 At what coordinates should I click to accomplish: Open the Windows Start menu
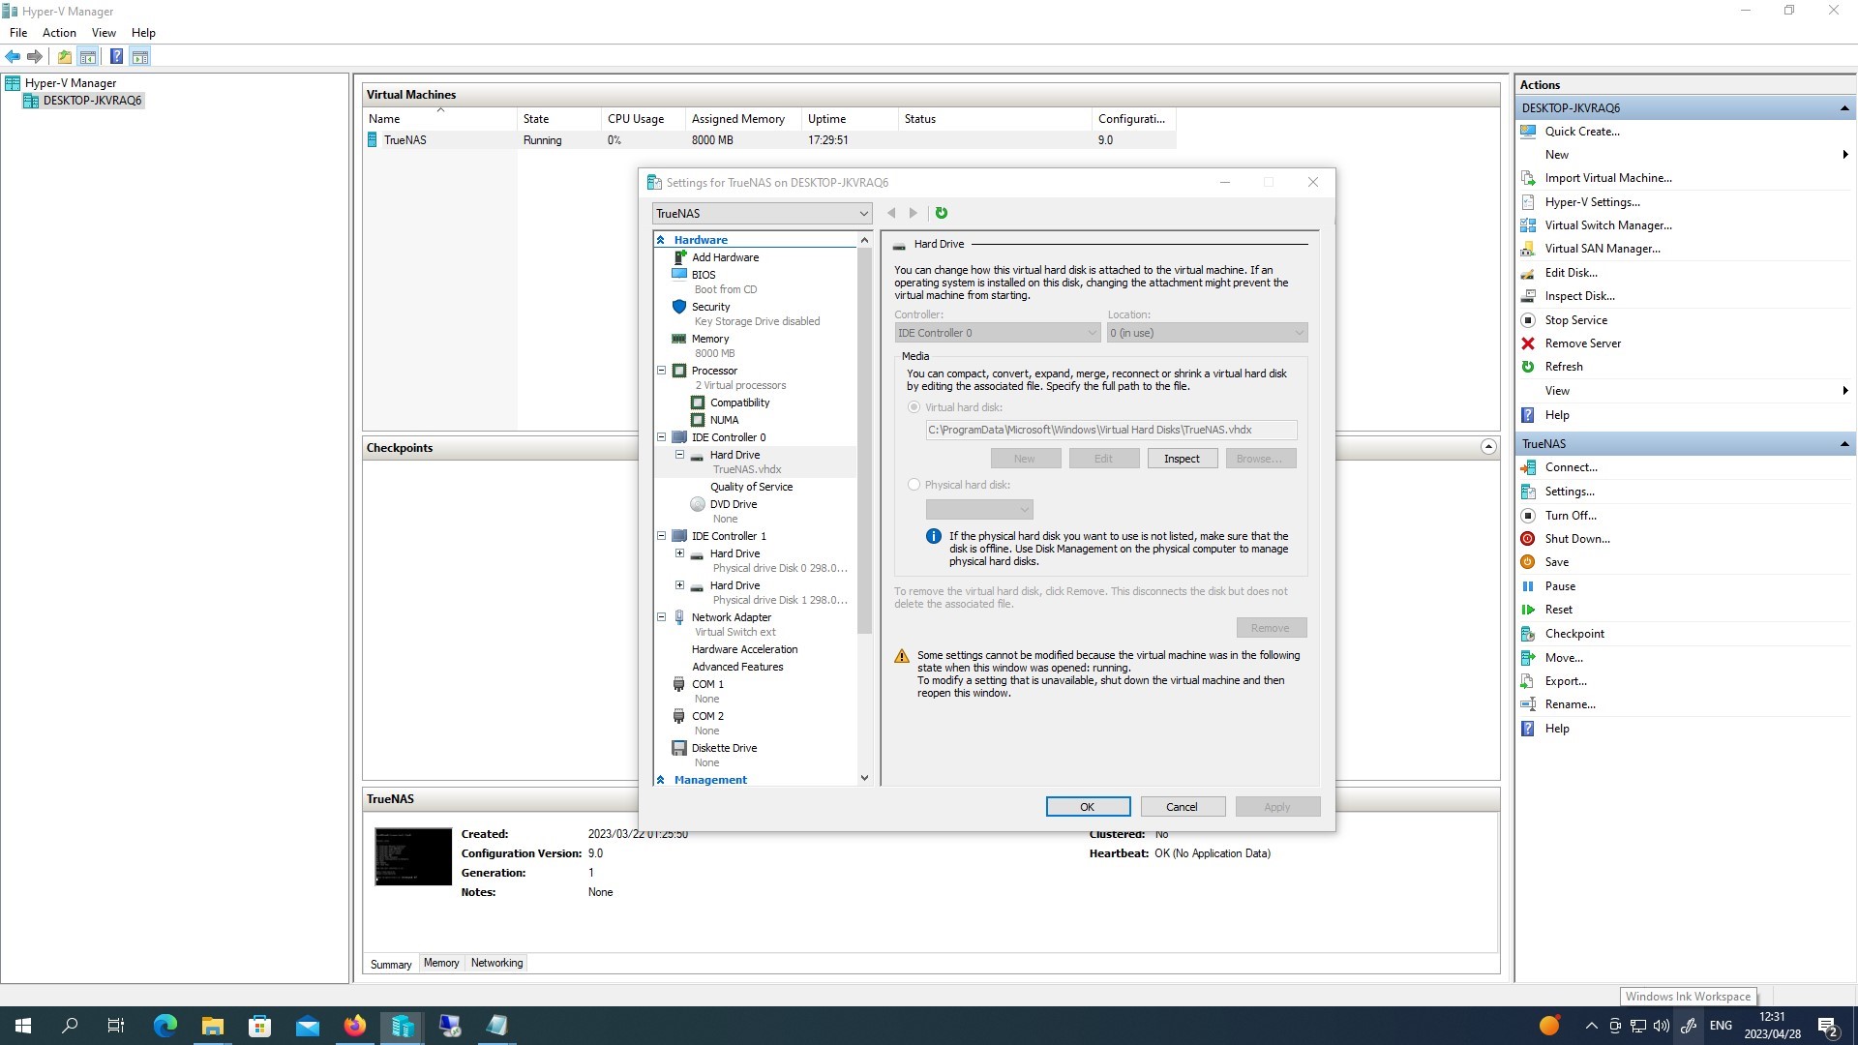(23, 1026)
